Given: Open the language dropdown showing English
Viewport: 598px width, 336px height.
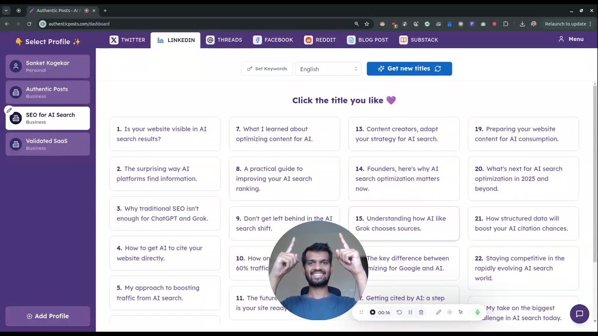Looking at the screenshot, I should point(328,69).
